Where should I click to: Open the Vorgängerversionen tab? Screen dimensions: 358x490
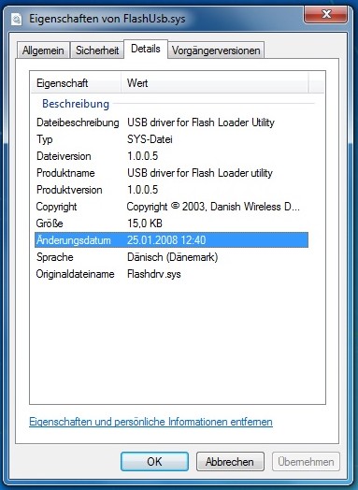point(216,50)
